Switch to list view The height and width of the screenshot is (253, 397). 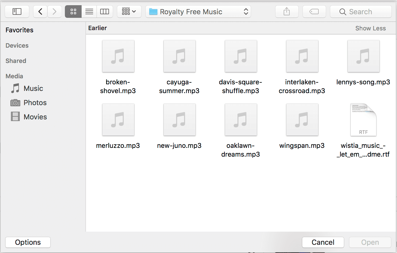coord(89,12)
